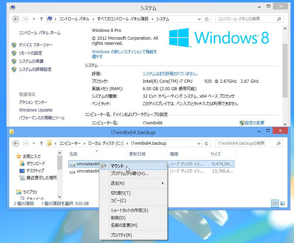Click shield icon beside デバイス マネージャー
The width and height of the screenshot is (294, 243).
click(14, 45)
